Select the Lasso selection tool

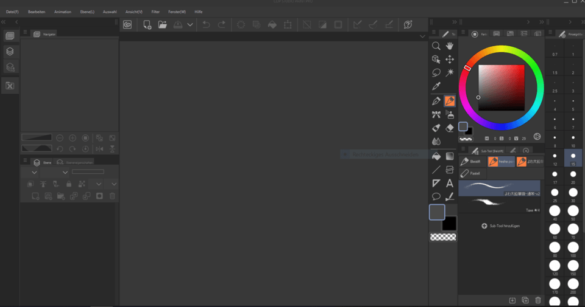point(436,72)
